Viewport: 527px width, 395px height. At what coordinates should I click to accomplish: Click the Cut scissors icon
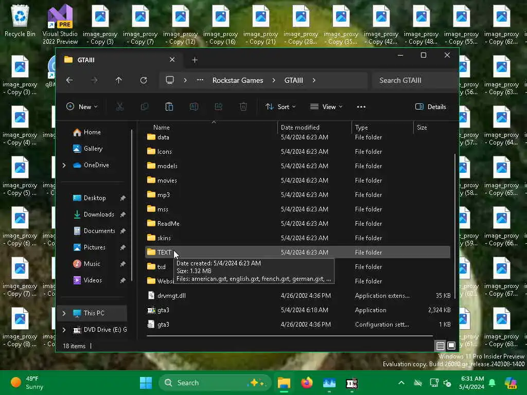pos(119,107)
